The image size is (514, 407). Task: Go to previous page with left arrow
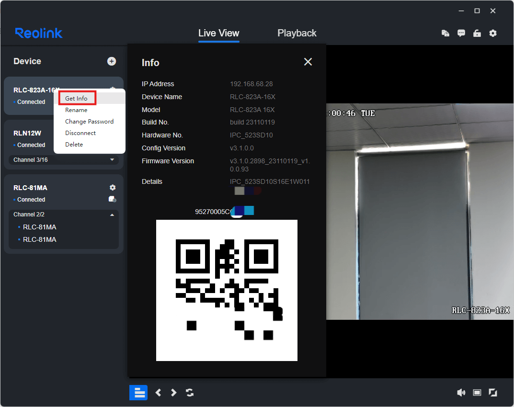point(159,393)
